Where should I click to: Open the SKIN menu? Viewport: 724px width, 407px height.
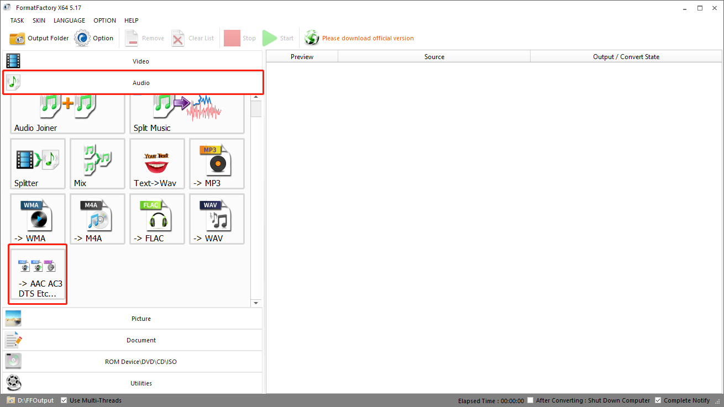pyautogui.click(x=39, y=20)
